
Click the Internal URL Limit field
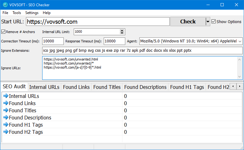coord(97,32)
